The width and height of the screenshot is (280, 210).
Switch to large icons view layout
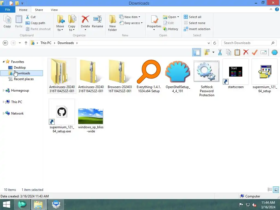(x=276, y=189)
